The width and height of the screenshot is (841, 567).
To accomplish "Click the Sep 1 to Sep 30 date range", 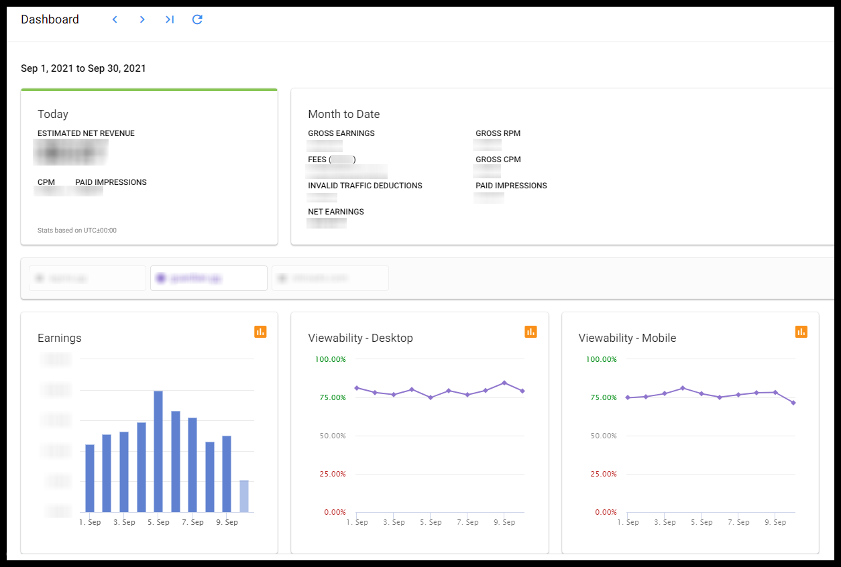I will coord(83,68).
